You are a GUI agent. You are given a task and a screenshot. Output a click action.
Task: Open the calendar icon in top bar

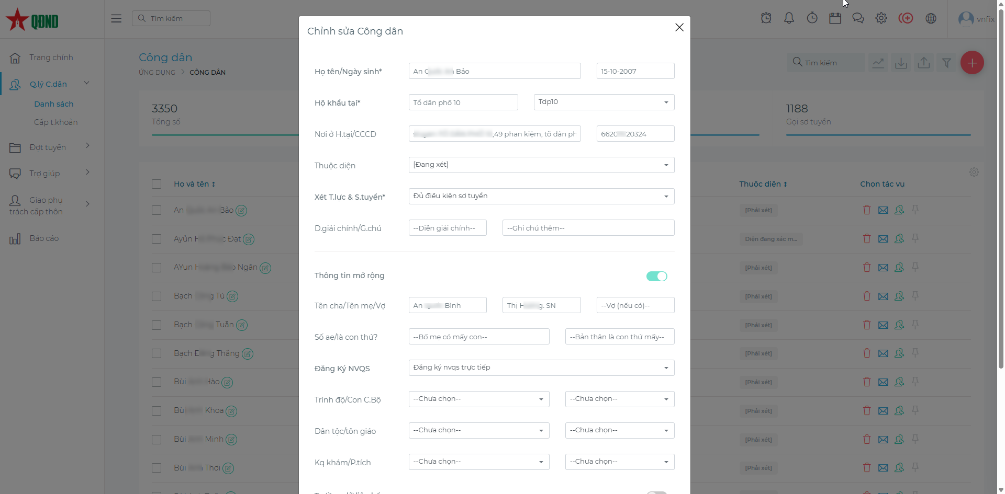(835, 18)
